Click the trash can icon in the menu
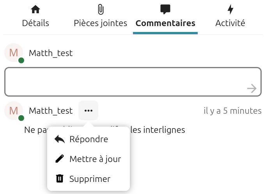The width and height of the screenshot is (264, 194). [x=60, y=179]
